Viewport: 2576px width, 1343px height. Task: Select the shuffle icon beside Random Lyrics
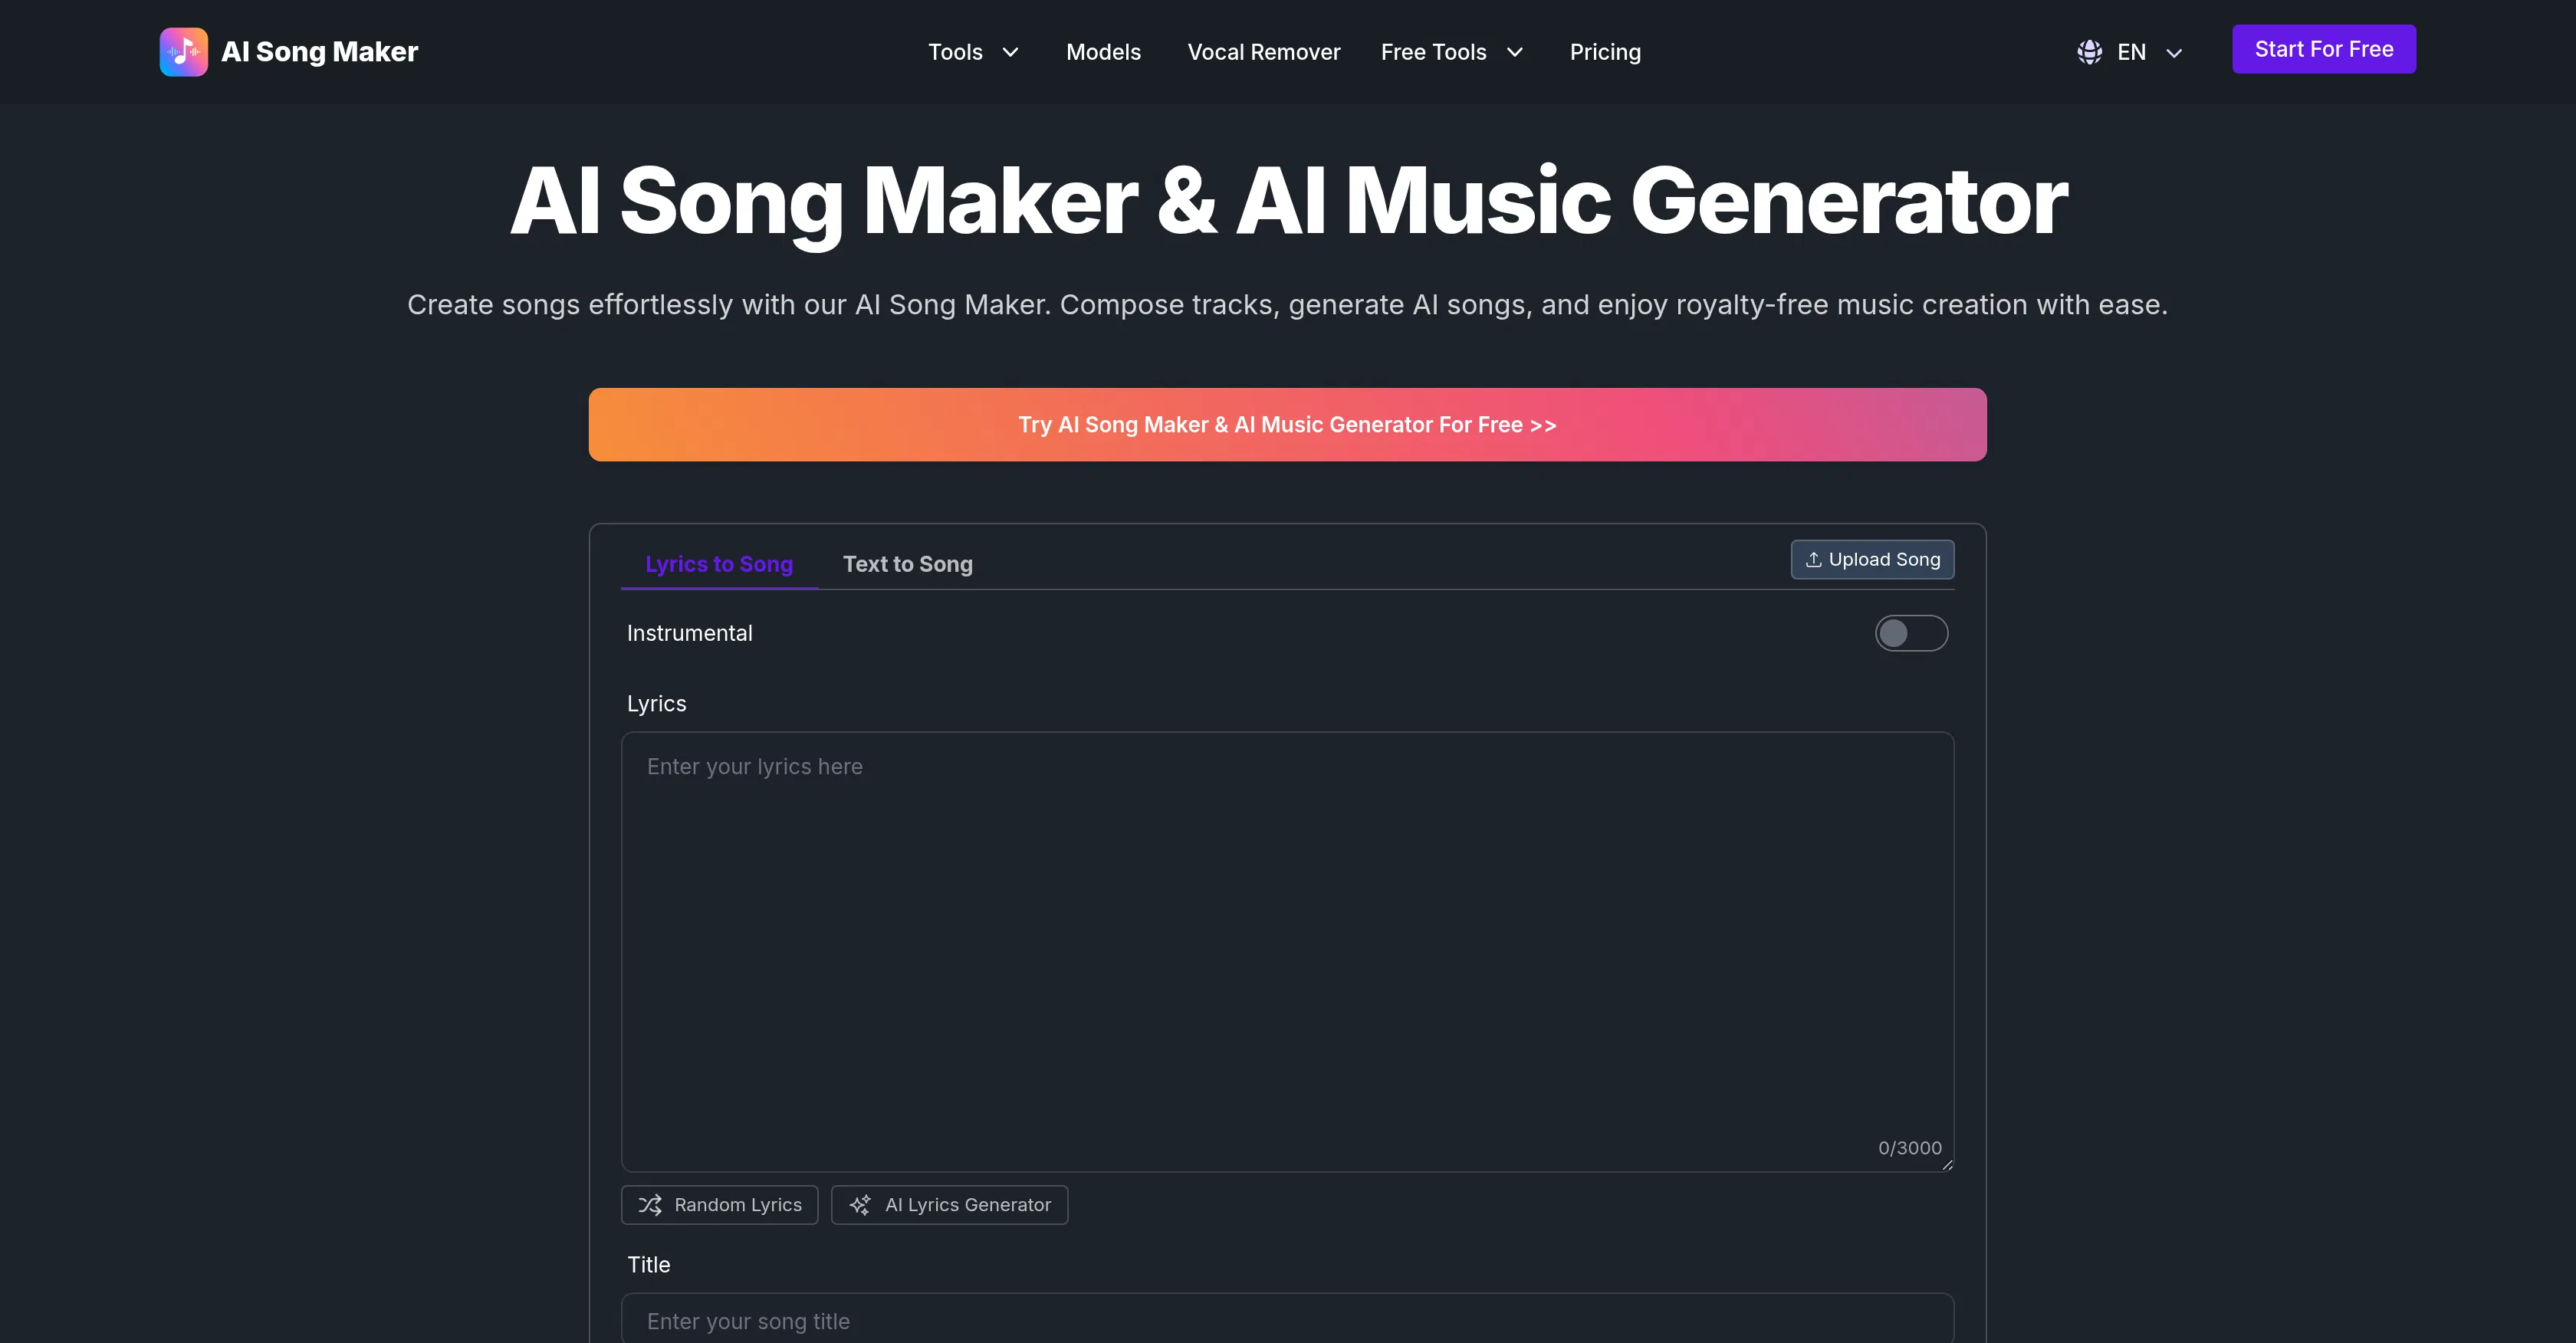tap(651, 1205)
